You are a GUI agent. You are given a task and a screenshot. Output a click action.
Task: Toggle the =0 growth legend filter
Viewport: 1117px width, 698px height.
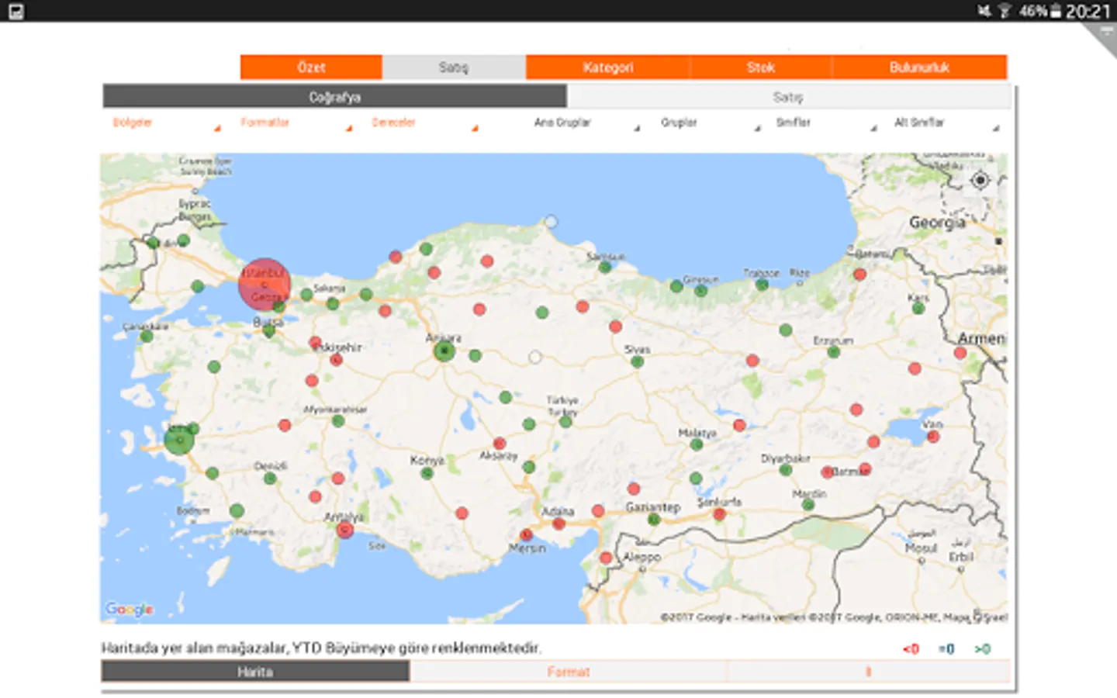coord(946,649)
